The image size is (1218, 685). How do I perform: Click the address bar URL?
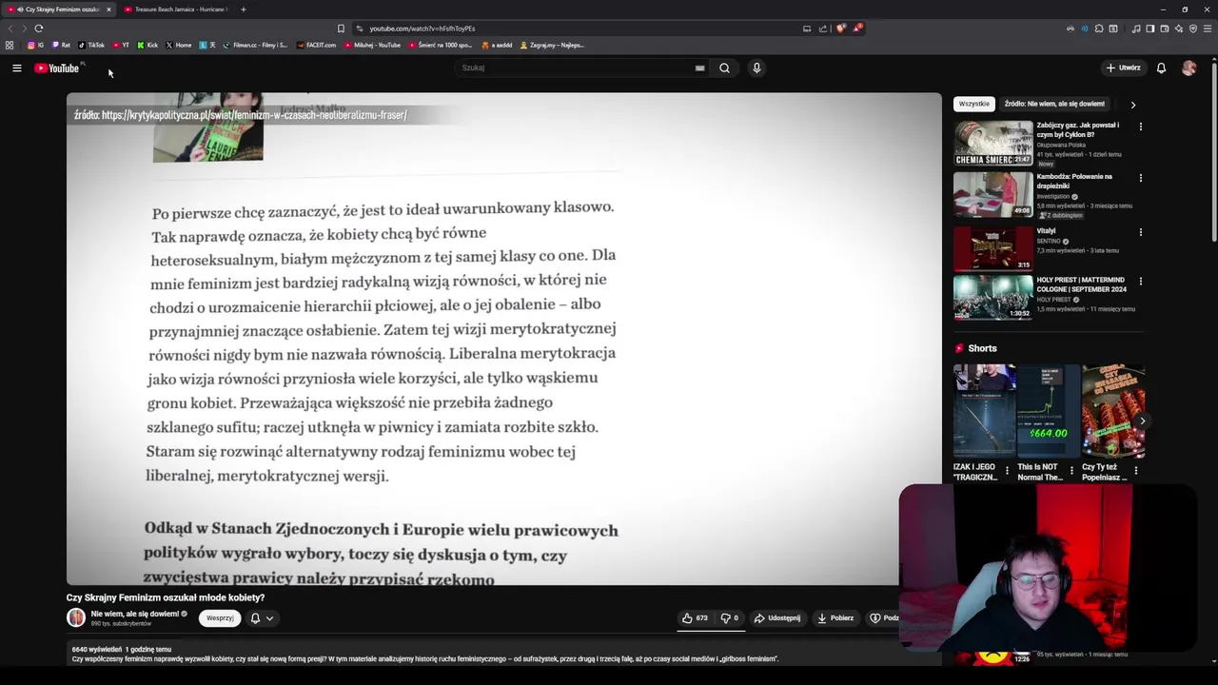point(422,29)
